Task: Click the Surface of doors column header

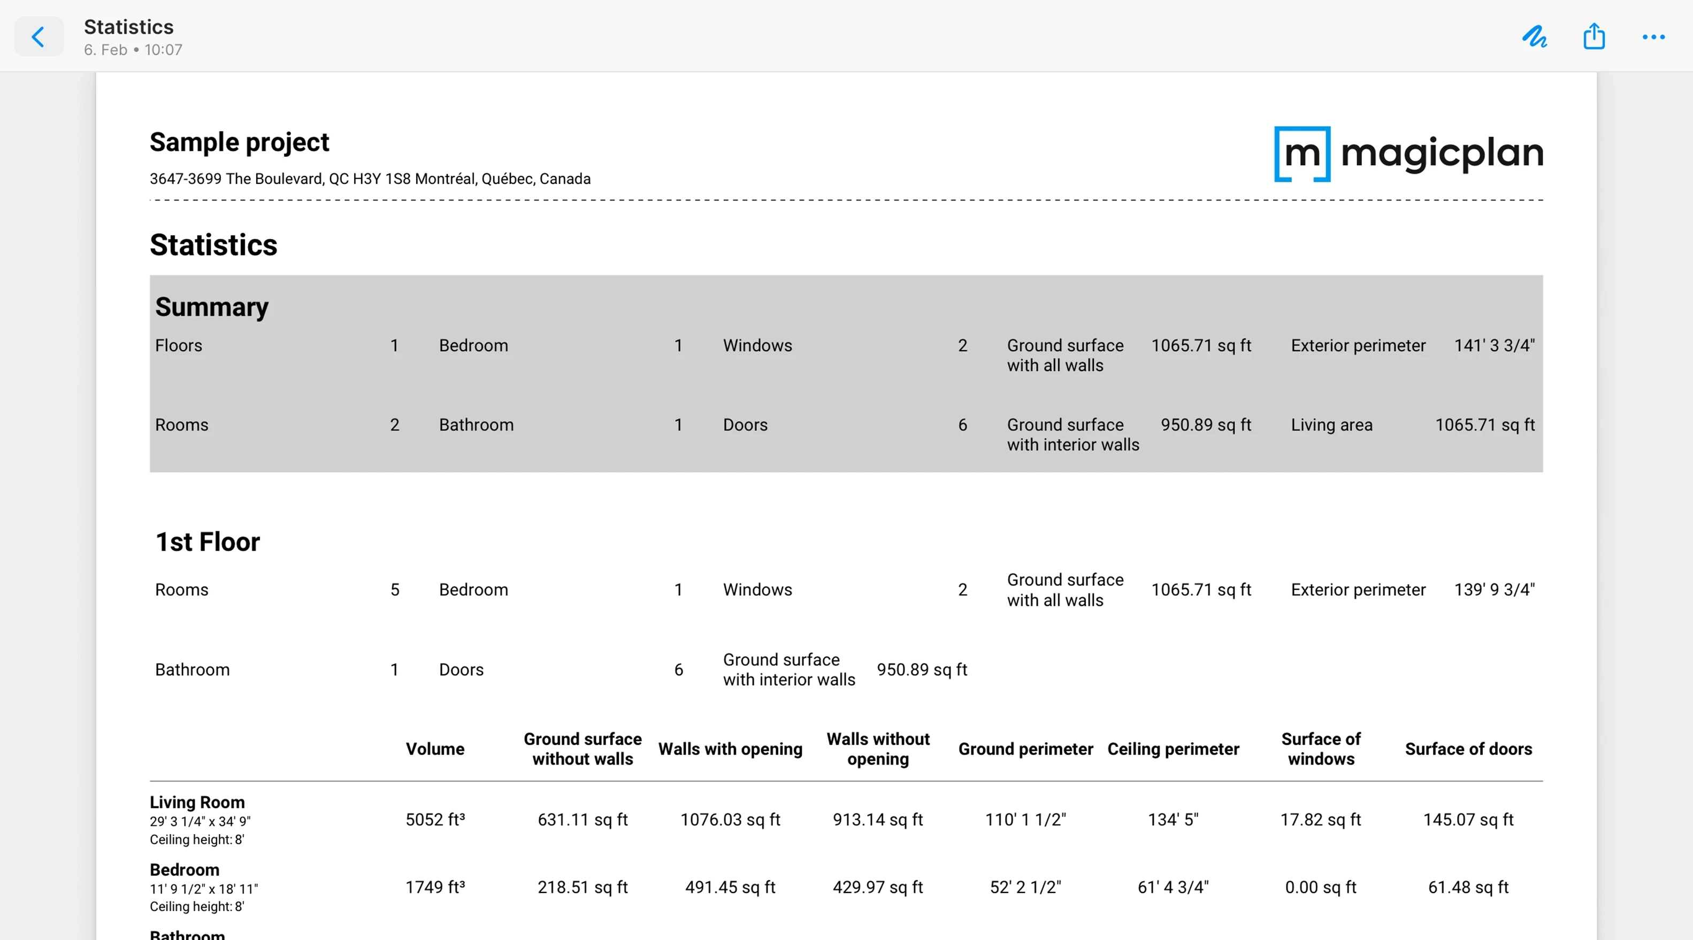Action: 1468,749
